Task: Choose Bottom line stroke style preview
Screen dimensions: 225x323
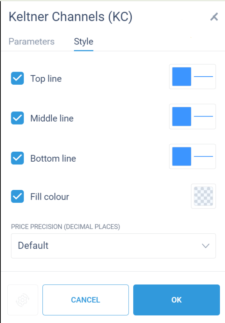Action: pyautogui.click(x=203, y=156)
